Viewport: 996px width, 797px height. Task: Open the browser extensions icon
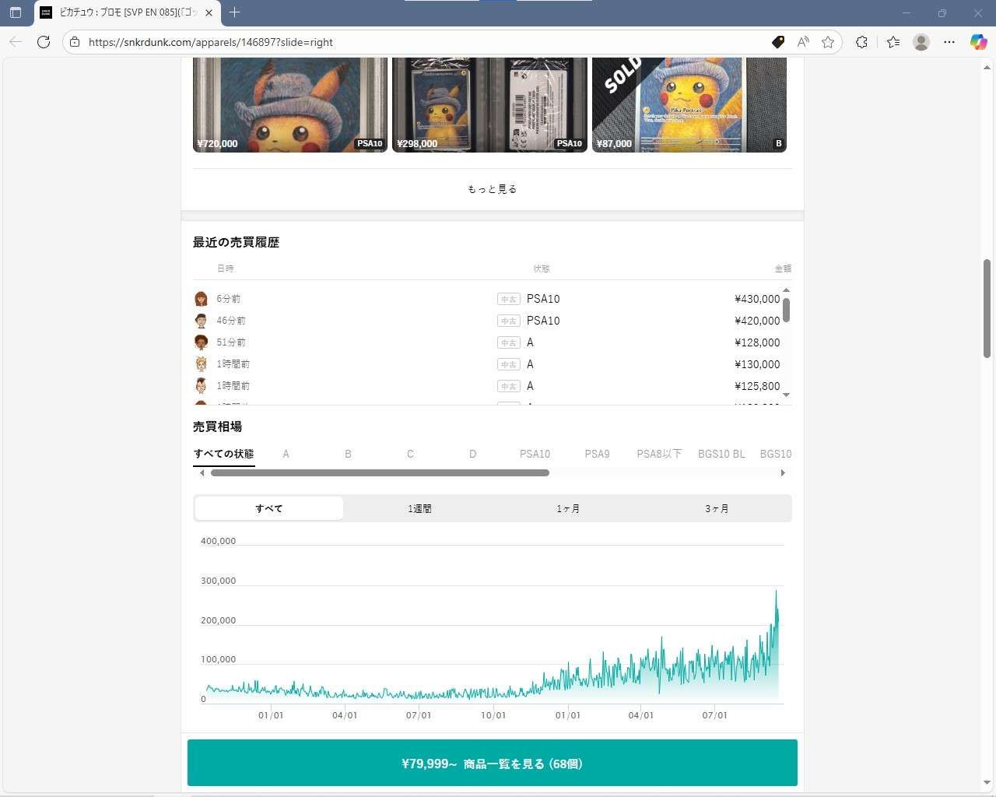(x=861, y=42)
